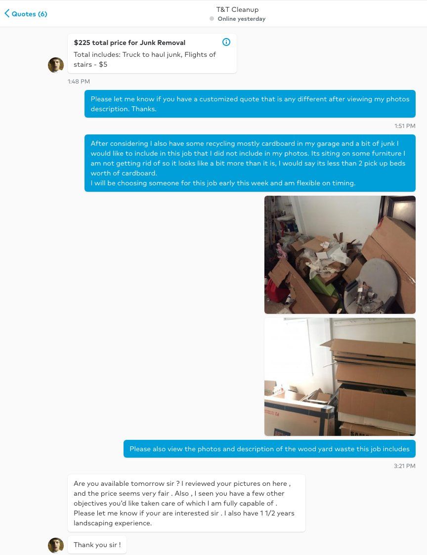Go back to Quotes (6)
427x555 pixels.
(x=26, y=14)
